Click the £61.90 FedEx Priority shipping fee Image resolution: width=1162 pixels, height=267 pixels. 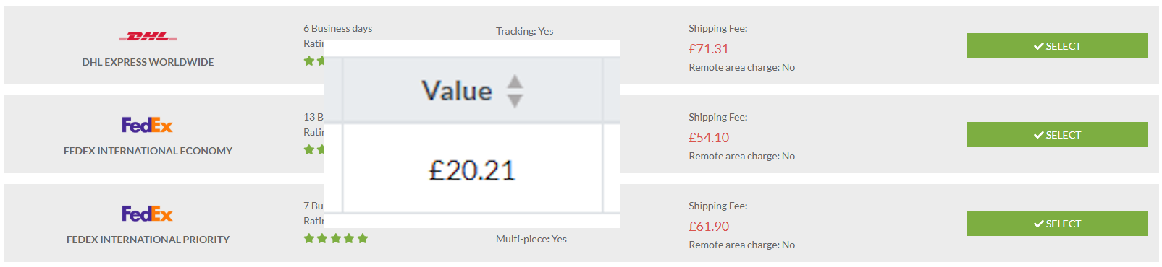709,227
